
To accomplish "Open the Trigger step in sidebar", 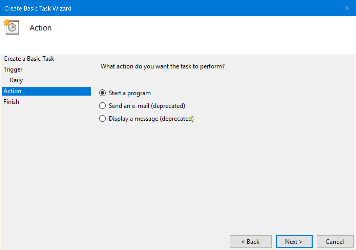I will pyautogui.click(x=13, y=69).
